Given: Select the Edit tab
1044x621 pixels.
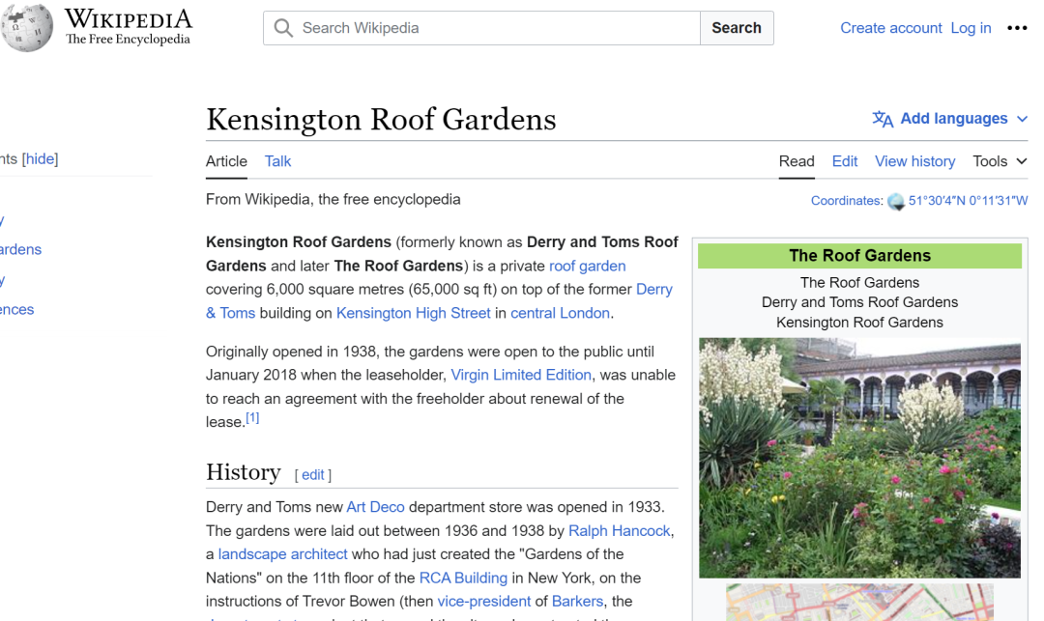Looking at the screenshot, I should [844, 161].
